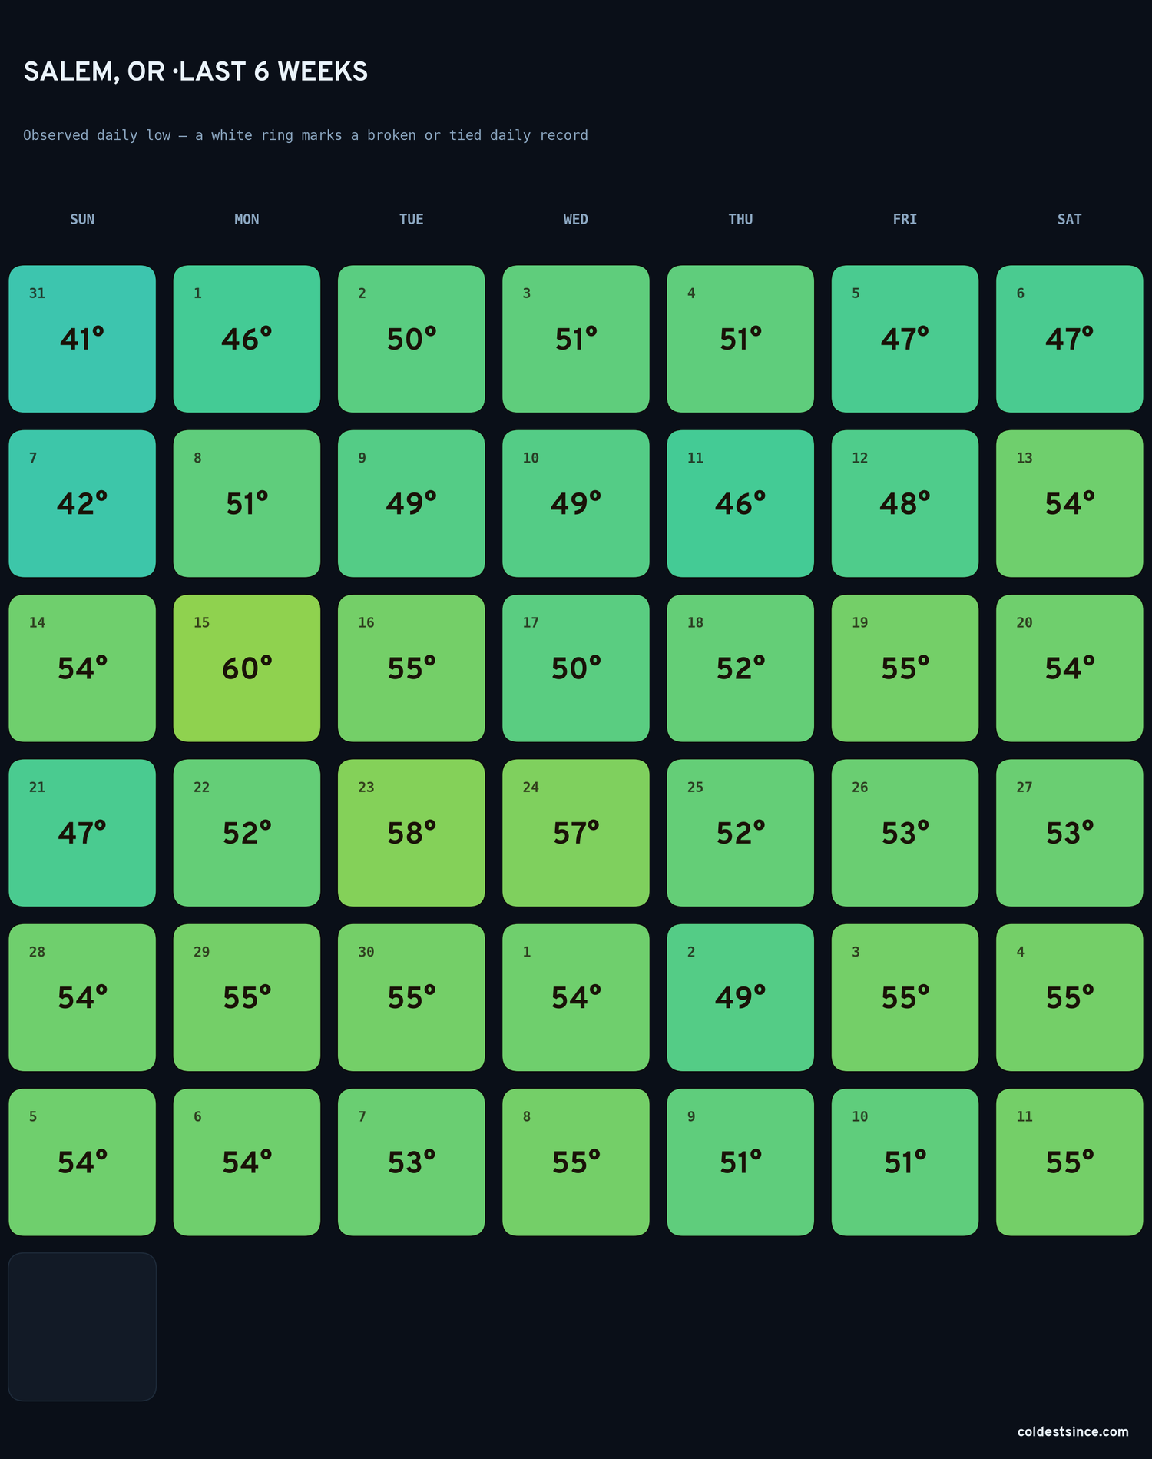Select the day 13 tile showing 54°
1152x1459 pixels.
tap(1069, 503)
